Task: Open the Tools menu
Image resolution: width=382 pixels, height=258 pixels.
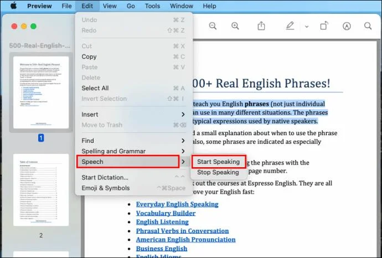Action: tap(152, 6)
